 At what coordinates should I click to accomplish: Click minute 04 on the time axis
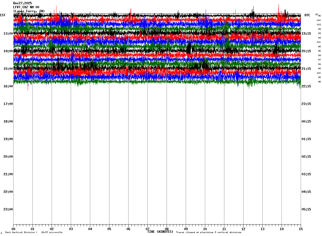90,229
